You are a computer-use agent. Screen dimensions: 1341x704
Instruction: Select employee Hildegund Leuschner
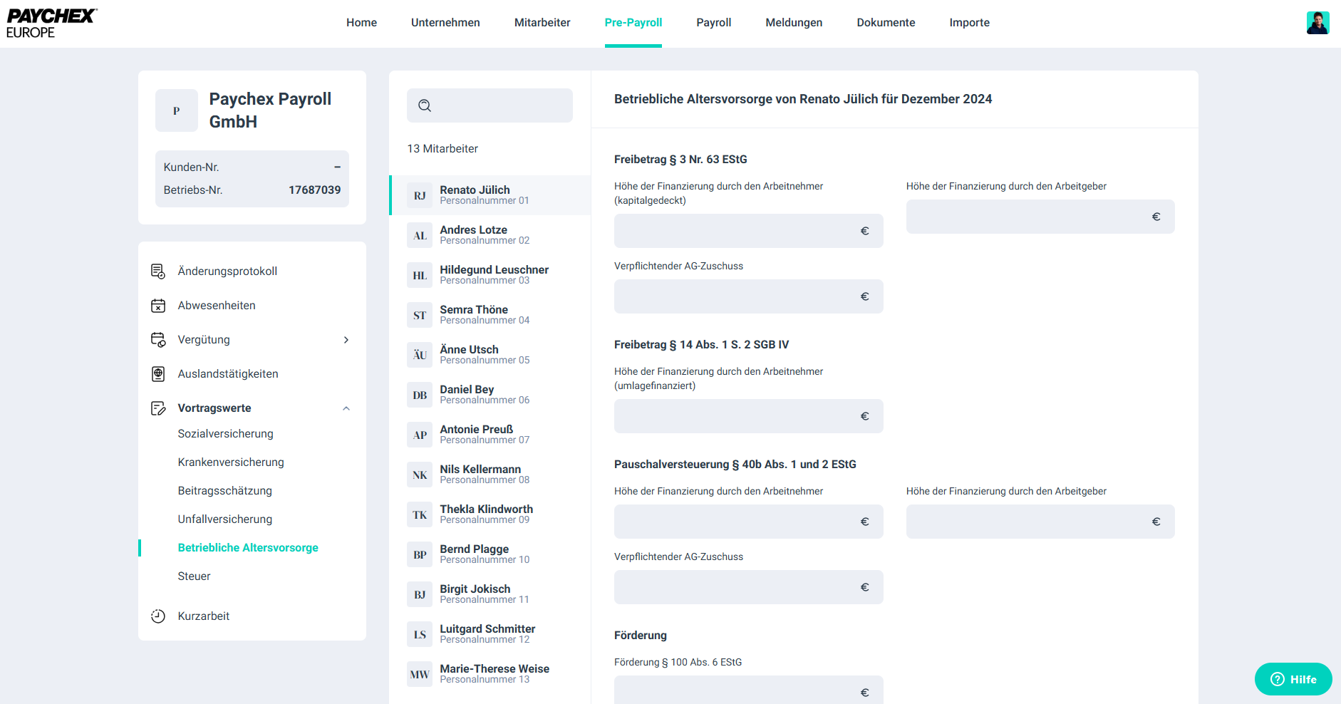pyautogui.click(x=493, y=274)
